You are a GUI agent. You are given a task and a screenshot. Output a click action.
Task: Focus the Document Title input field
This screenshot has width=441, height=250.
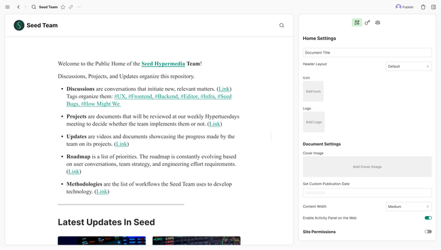pyautogui.click(x=367, y=53)
